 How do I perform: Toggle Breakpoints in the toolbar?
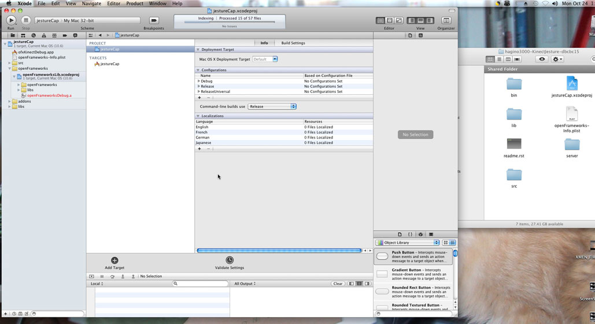[x=154, y=20]
